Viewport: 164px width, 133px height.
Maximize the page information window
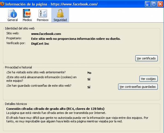click(x=154, y=4)
